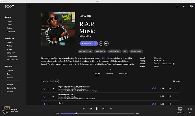This screenshot has width=195, height=116.
Task: Expand the album description chevron
Action: [x=110, y=69]
